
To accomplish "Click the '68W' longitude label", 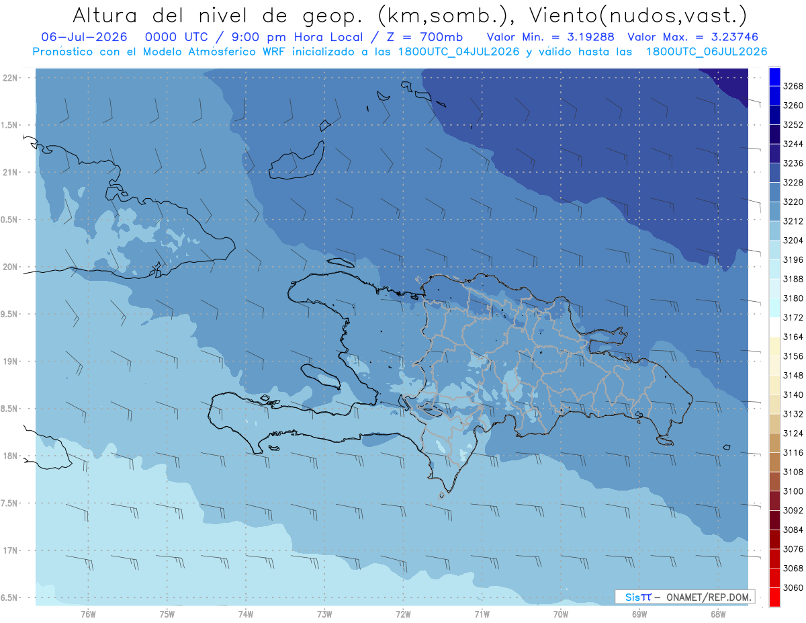I will pos(718,614).
